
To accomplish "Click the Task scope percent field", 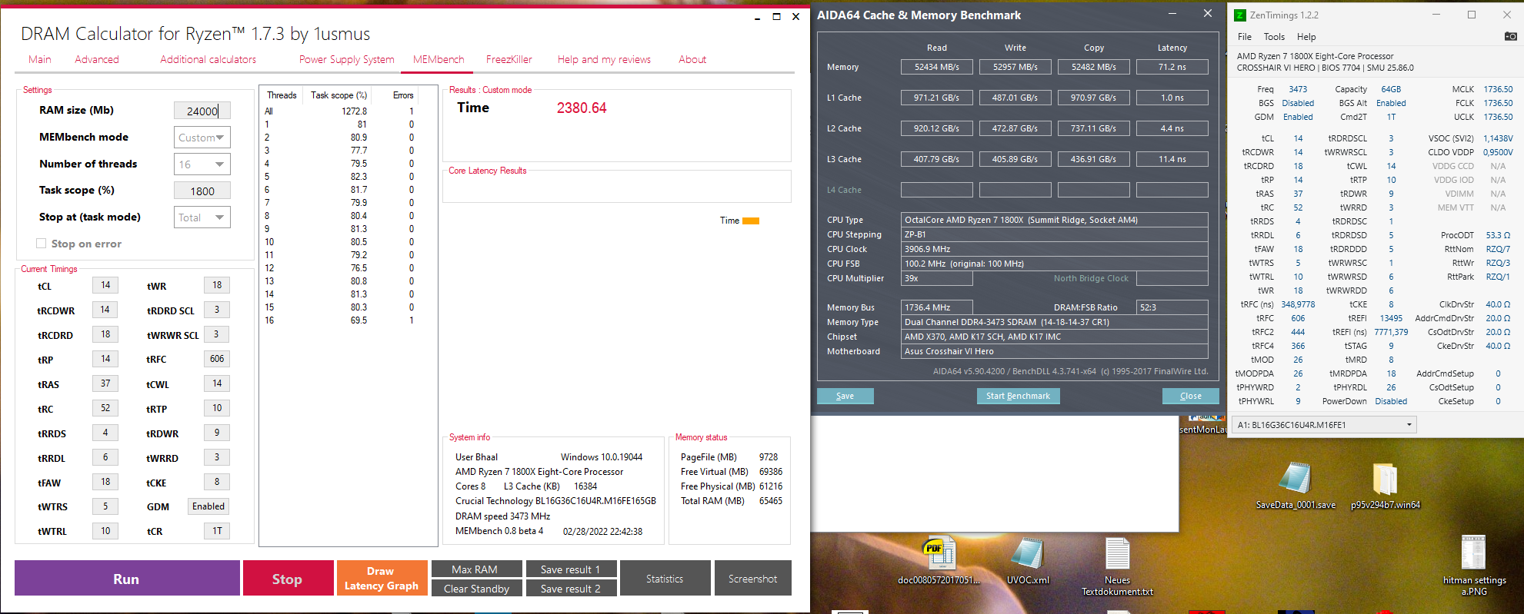I will coord(202,191).
